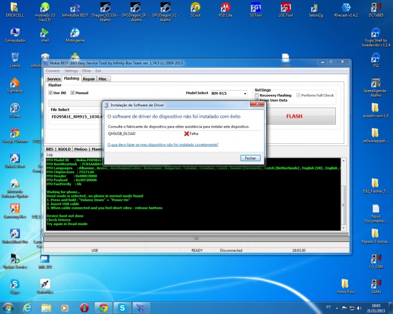Open Fotos Polo folder
Screen dimensions: 393x314
tap(346, 286)
